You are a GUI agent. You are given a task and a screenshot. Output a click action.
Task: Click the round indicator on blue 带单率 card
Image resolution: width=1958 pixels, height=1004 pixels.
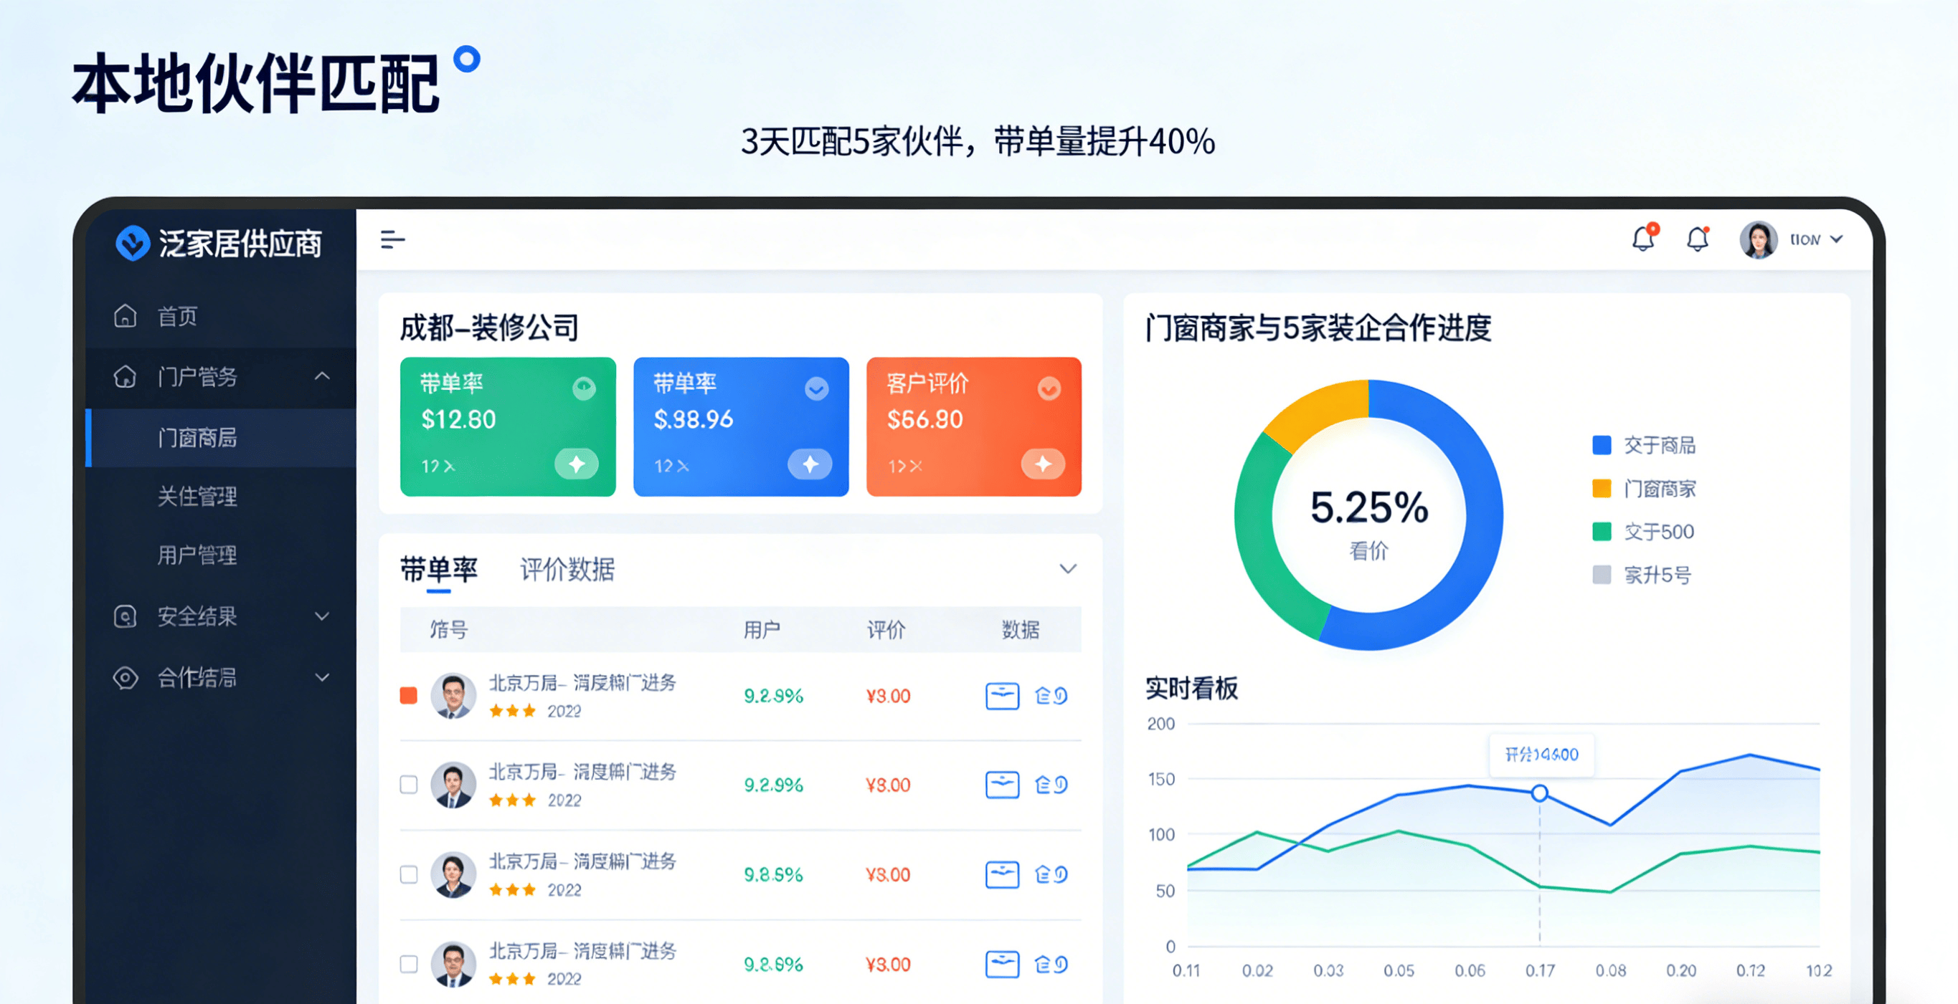(x=816, y=389)
